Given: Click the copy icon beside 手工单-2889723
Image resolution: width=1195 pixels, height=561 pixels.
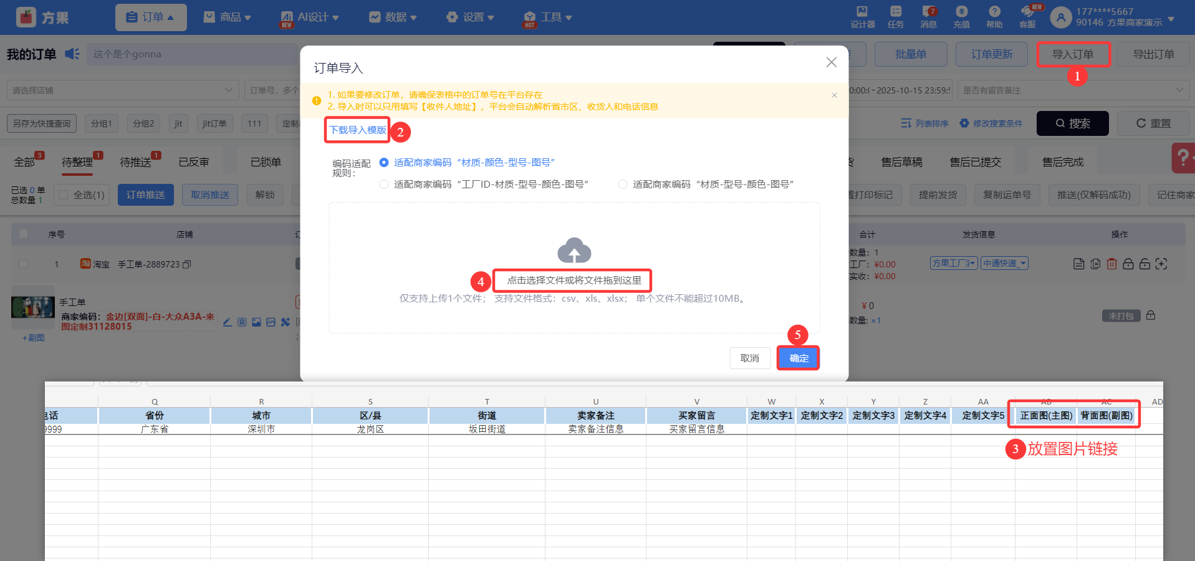Looking at the screenshot, I should 187,264.
